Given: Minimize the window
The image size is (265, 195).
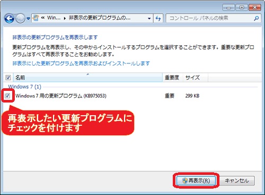Looking at the screenshot, I should 228,7.
